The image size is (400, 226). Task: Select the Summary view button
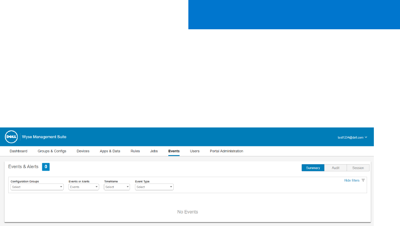coord(313,168)
